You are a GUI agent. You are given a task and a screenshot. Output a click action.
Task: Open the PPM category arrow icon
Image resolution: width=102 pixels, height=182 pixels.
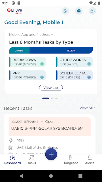coord(42,77)
